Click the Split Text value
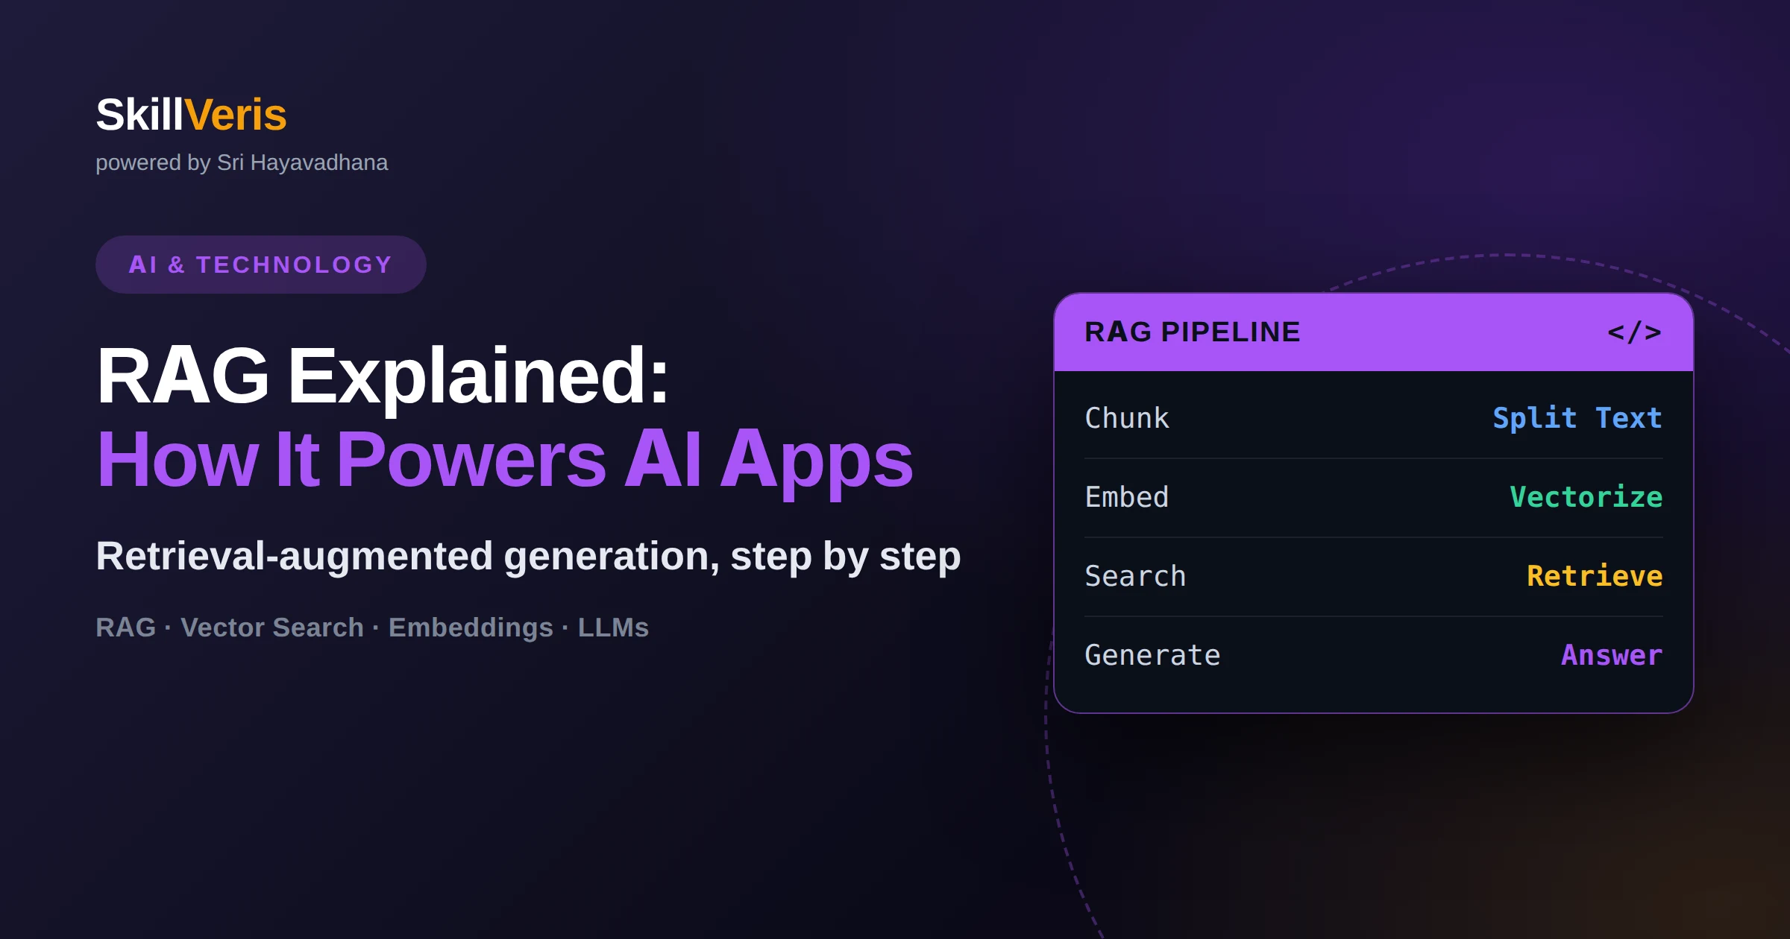Viewport: 1790px width, 939px height. tap(1577, 418)
